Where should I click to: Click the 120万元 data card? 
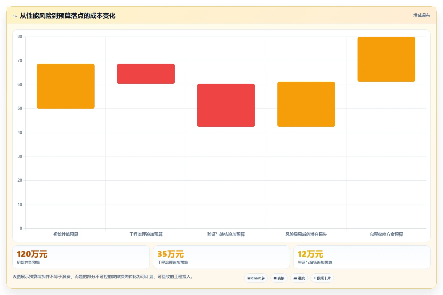pyautogui.click(x=81, y=257)
